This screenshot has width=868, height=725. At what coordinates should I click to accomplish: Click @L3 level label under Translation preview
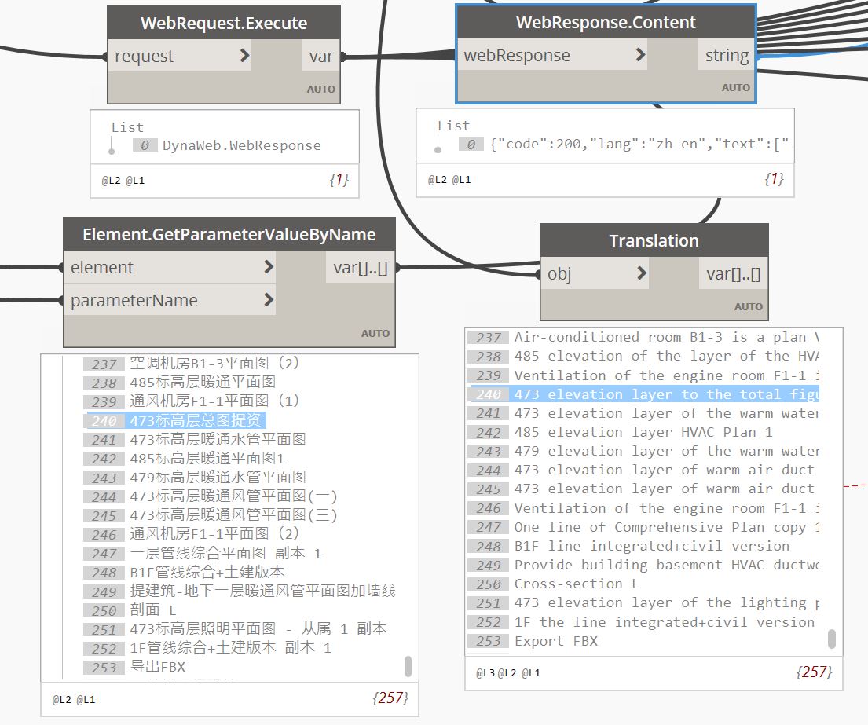point(485,673)
